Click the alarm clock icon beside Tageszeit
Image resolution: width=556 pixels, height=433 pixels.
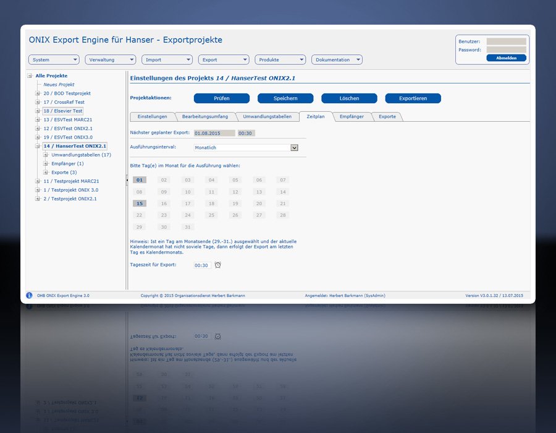coord(217,265)
